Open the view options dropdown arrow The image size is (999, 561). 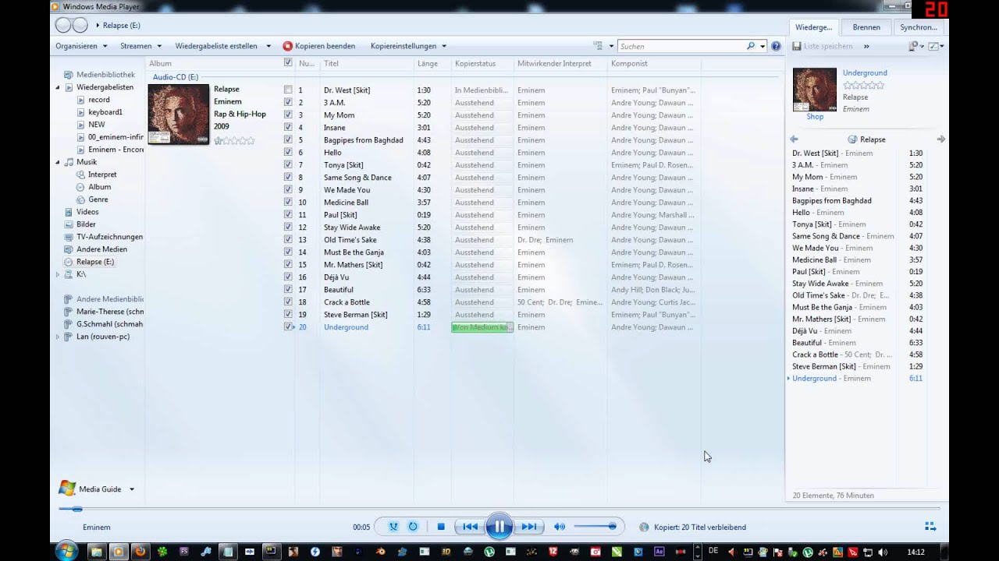pos(611,46)
